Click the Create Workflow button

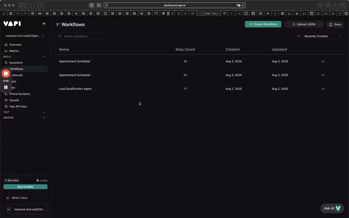point(263,24)
